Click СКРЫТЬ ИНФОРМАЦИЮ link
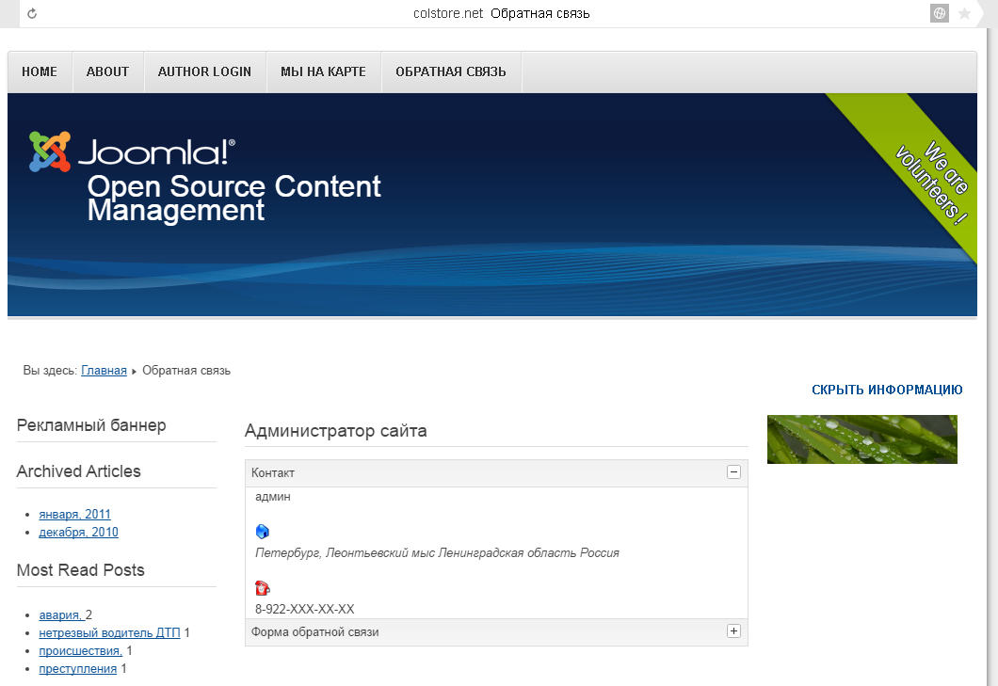The height and width of the screenshot is (686, 998). click(x=887, y=390)
